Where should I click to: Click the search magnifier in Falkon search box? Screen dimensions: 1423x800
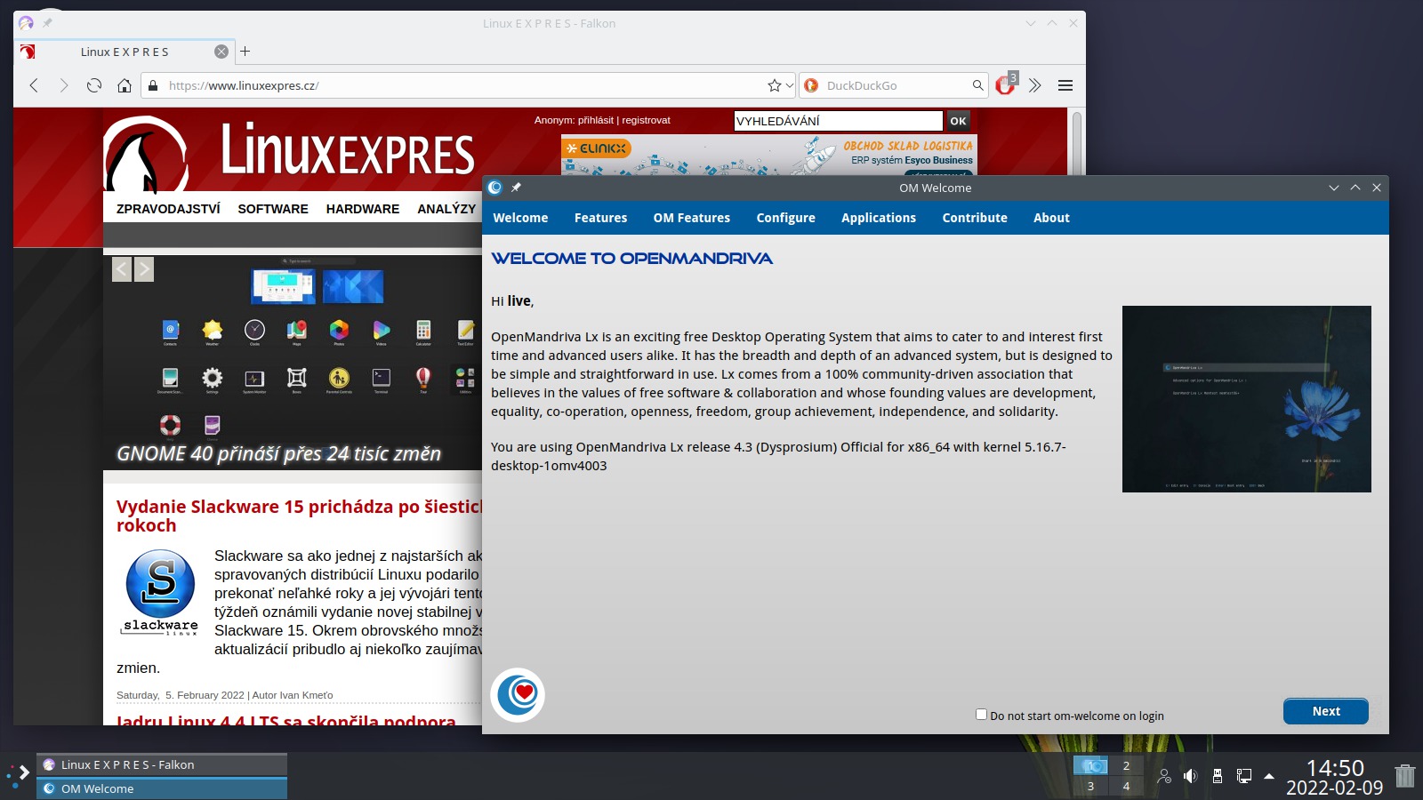click(x=977, y=85)
